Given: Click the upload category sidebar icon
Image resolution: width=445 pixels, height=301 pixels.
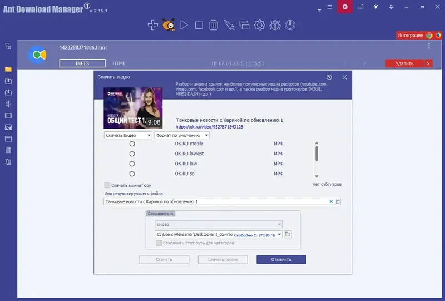Looking at the screenshot, I should click(8, 81).
